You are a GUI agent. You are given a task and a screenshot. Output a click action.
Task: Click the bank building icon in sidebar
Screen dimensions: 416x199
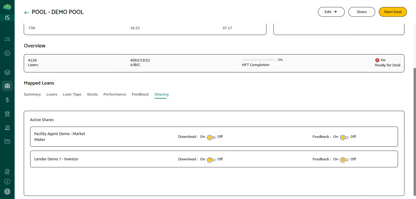[x=7, y=114]
